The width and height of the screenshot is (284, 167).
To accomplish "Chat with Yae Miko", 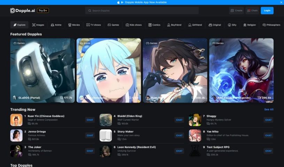I will pyautogui.click(x=268, y=136).
